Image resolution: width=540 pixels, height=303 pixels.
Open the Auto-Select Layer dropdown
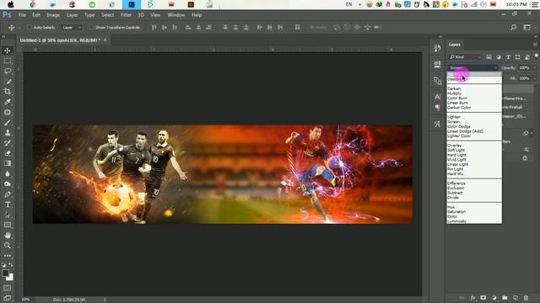pyautogui.click(x=71, y=27)
